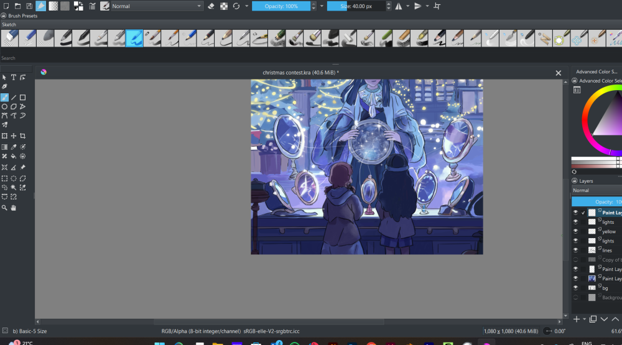Select the Zoom magnifier tool
The image size is (622, 345).
click(x=4, y=208)
